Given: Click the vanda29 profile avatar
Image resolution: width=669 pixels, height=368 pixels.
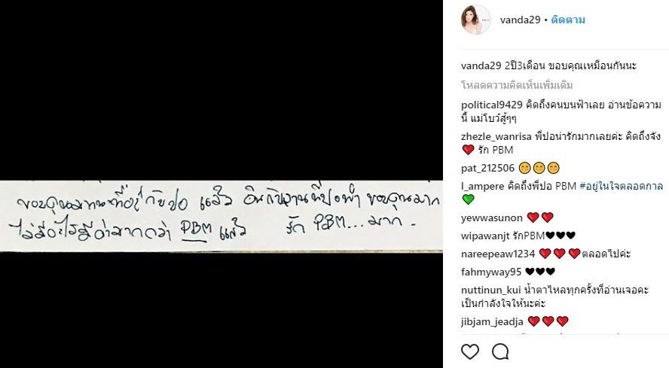Looking at the screenshot, I should click(x=475, y=20).
